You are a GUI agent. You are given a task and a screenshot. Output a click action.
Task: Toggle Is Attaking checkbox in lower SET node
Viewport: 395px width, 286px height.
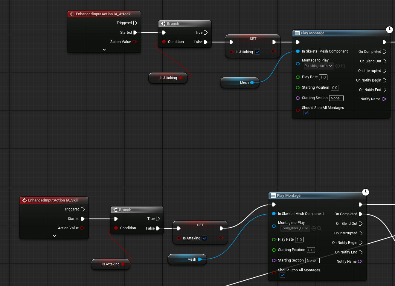[205, 238]
